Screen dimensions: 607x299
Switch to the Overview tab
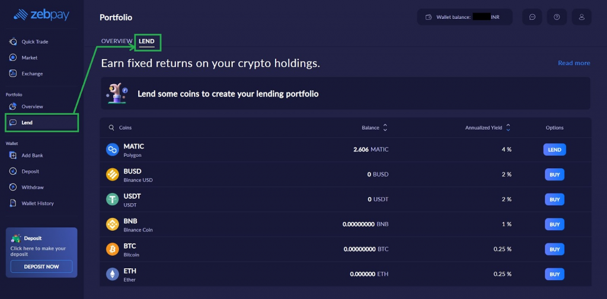[x=117, y=41]
